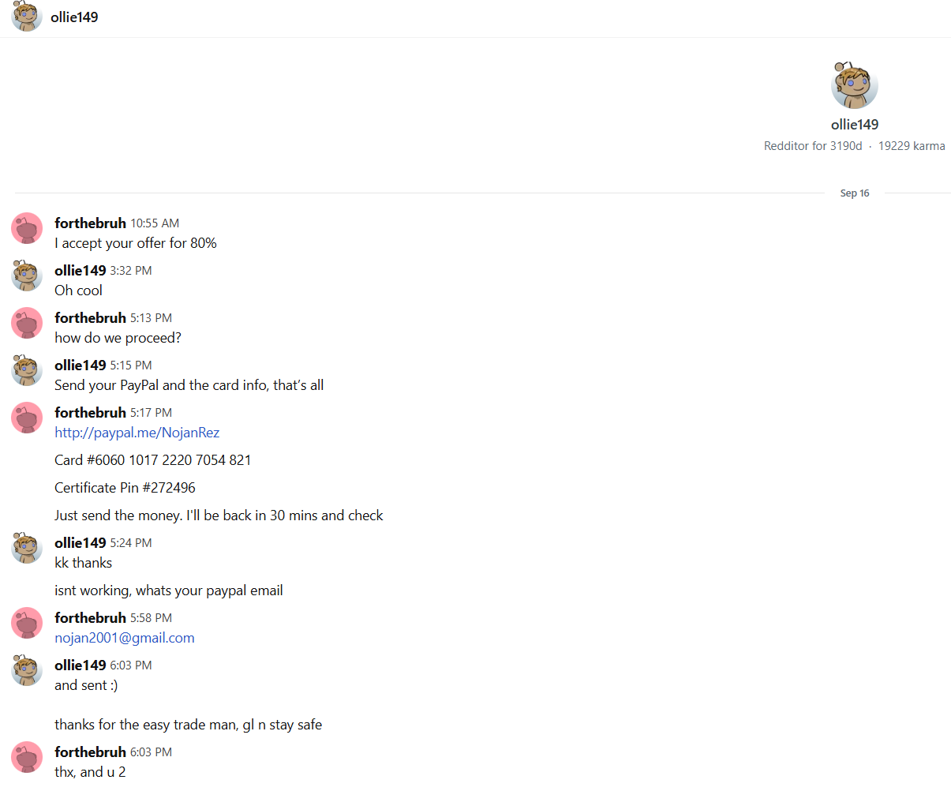Click forthebruh's avatar beside the 10:55 AM message
Viewport: 951px width, 791px height.
coord(27,228)
